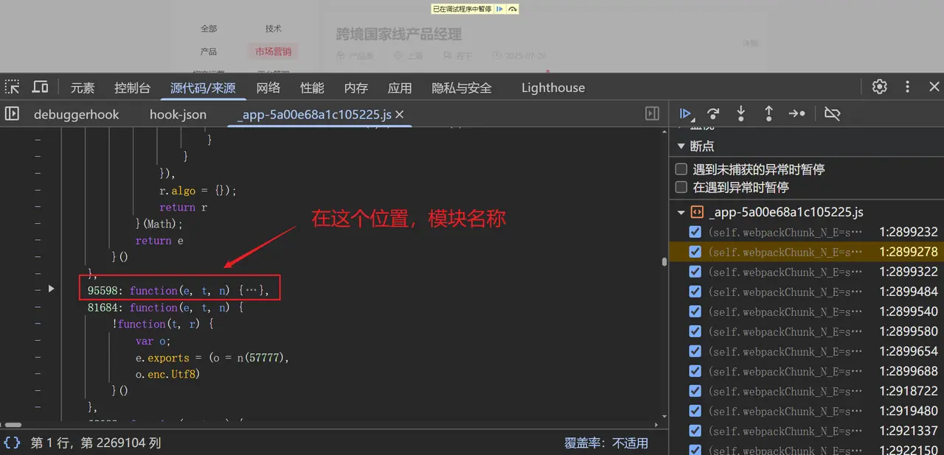The width and height of the screenshot is (944, 455).
Task: Uncheck the breakpoint at 1:2899232
Action: coord(695,232)
